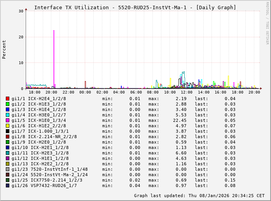Select the label gi1/1 ICX-H2E4_1/2/8

click(39, 99)
